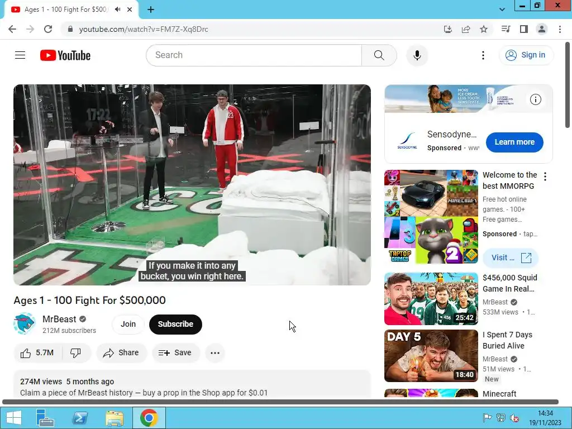
Task: Mute the tab via speaker icon
Action: (117, 9)
